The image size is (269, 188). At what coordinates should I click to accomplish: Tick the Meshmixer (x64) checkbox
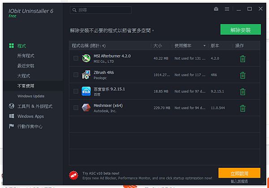[76, 108]
